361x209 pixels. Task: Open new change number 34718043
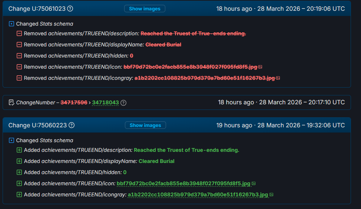point(105,102)
